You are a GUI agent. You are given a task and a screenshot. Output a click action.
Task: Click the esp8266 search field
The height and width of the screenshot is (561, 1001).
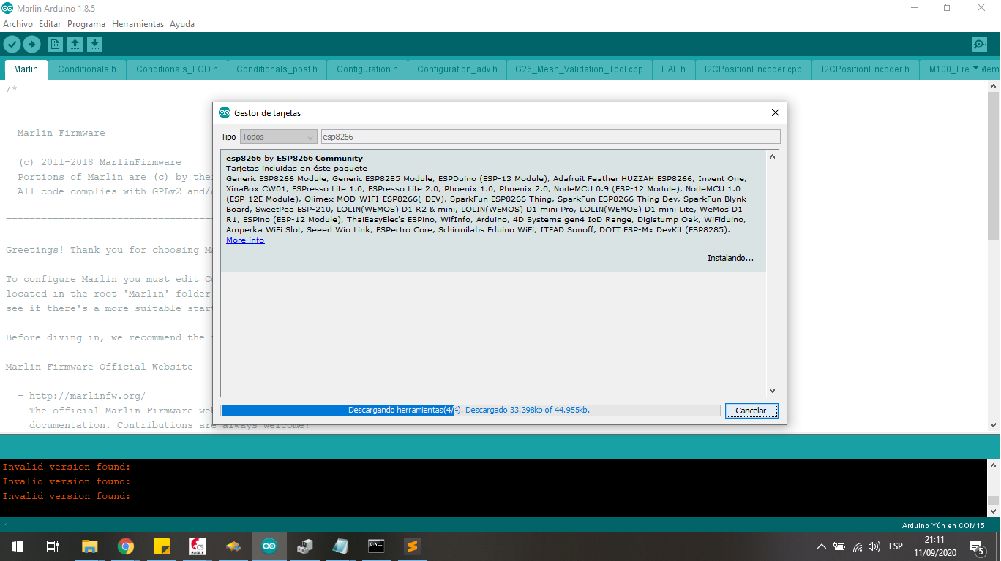tap(550, 137)
